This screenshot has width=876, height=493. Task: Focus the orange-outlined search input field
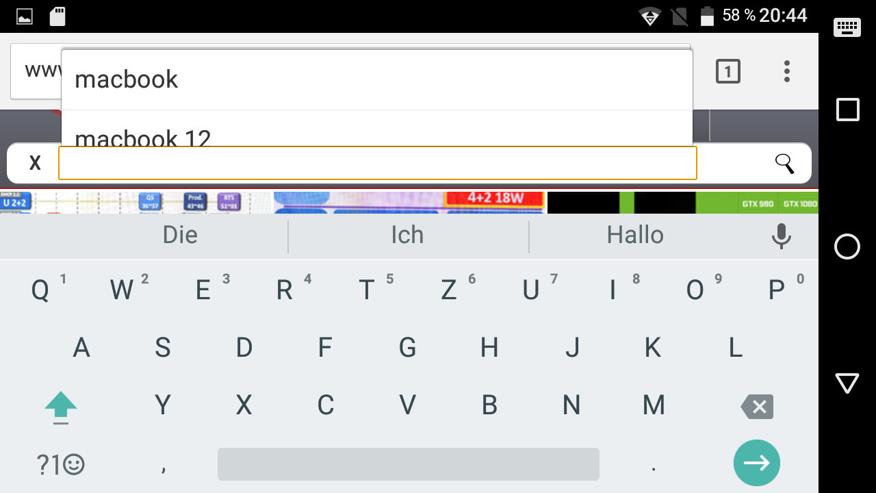tap(378, 163)
